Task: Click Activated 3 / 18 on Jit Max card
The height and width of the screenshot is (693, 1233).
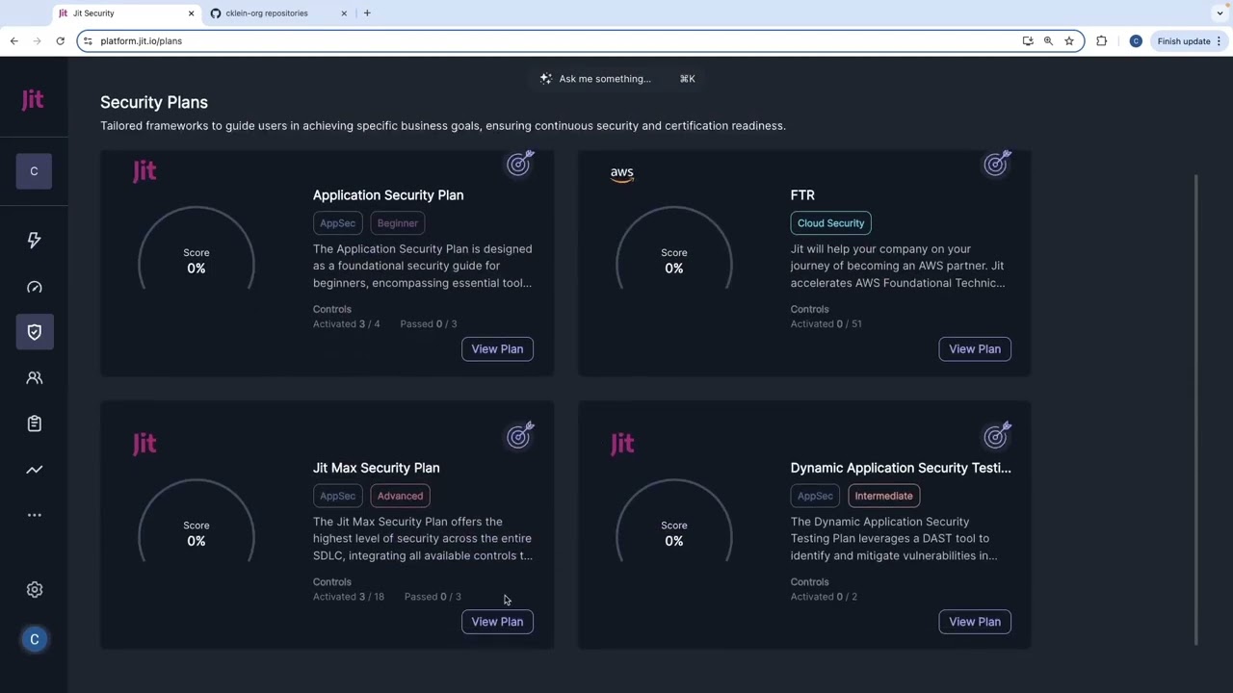Action: (x=349, y=597)
